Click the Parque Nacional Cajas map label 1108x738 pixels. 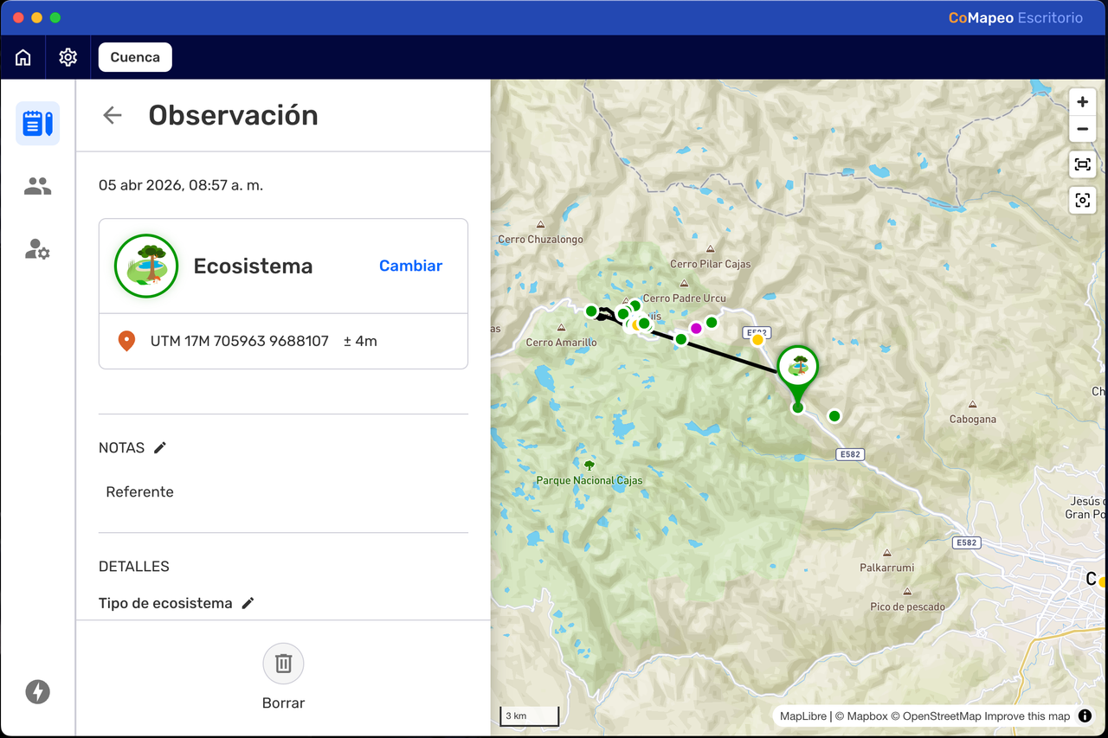click(x=589, y=480)
